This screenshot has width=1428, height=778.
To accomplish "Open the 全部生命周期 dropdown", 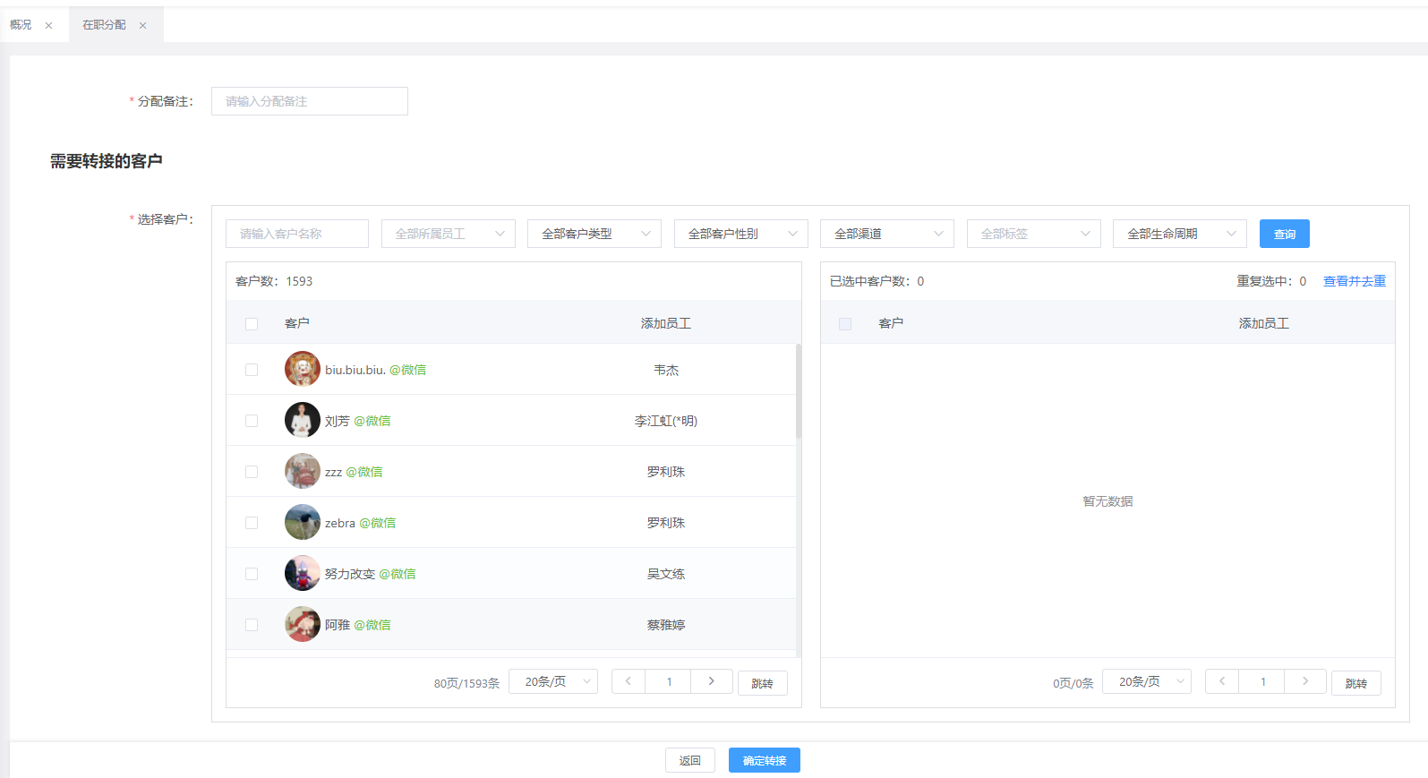I will click(1179, 234).
